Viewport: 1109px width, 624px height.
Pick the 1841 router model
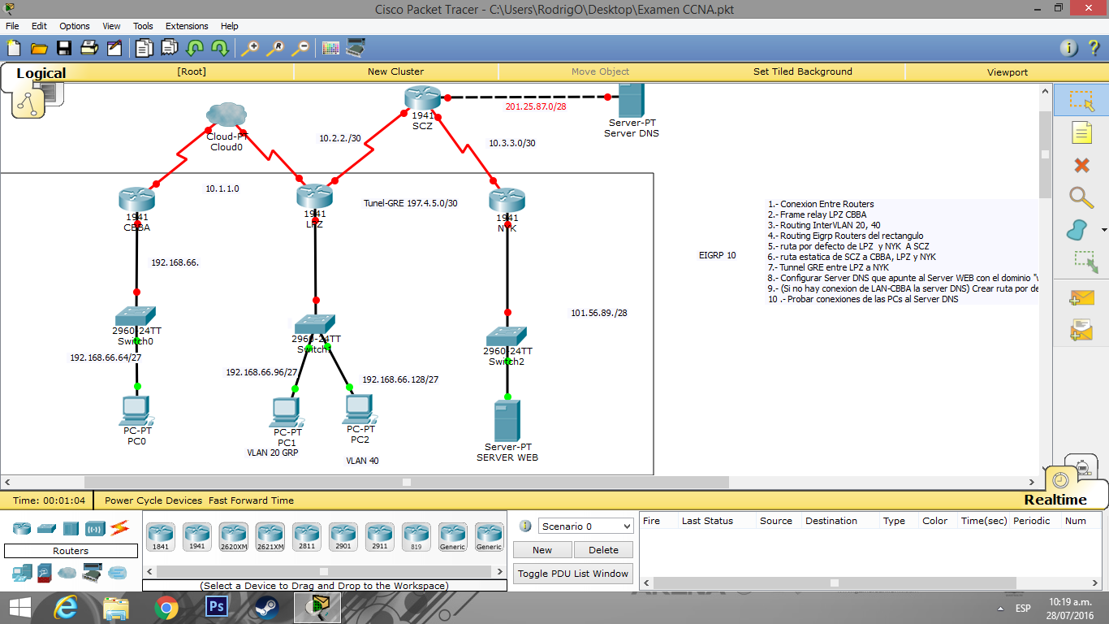click(x=160, y=537)
